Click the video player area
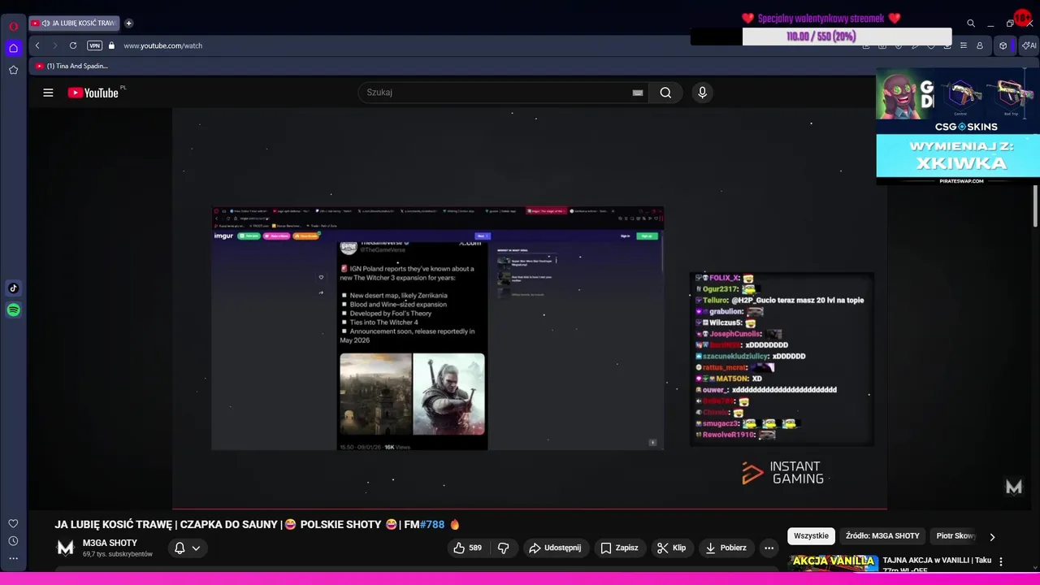Viewport: 1040px width, 585px height. [530, 309]
